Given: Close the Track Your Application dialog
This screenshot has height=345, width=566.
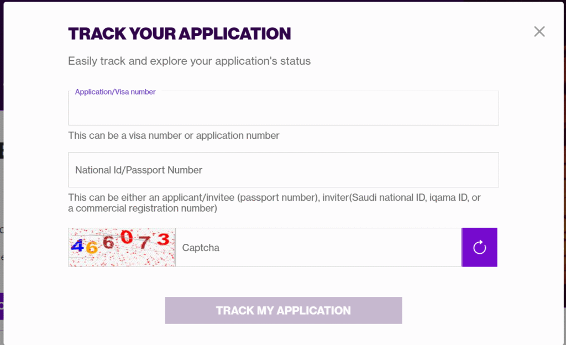Looking at the screenshot, I should click(539, 32).
